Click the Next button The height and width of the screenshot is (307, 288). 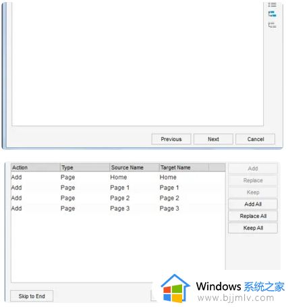(x=213, y=139)
